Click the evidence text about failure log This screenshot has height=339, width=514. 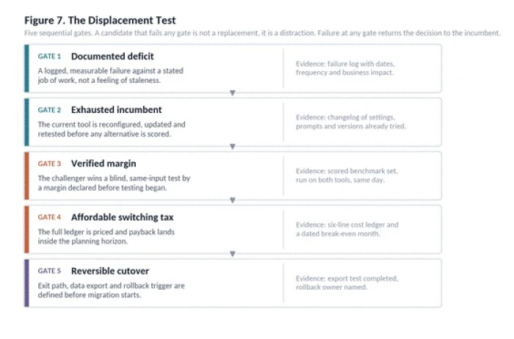[345, 68]
